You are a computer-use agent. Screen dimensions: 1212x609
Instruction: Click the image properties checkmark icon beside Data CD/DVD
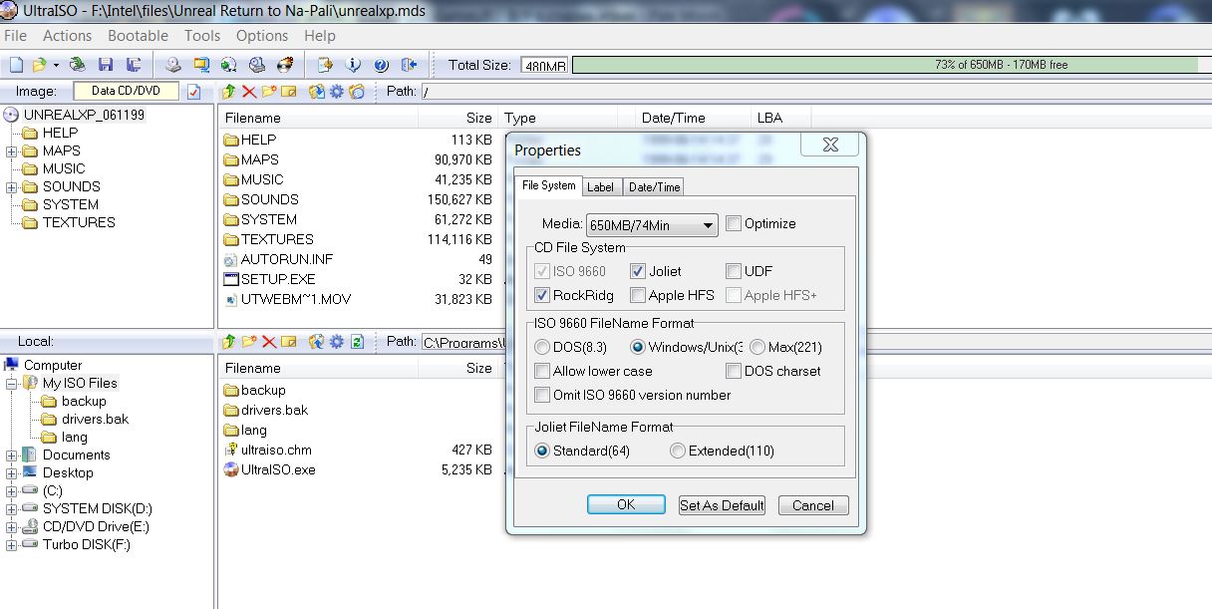[x=193, y=92]
